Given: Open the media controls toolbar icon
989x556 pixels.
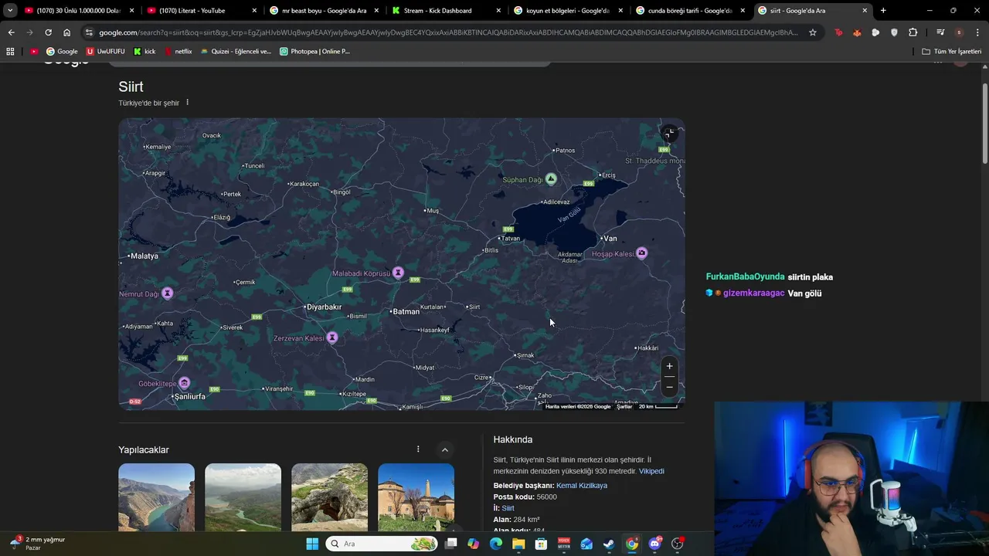Looking at the screenshot, I should pyautogui.click(x=940, y=32).
